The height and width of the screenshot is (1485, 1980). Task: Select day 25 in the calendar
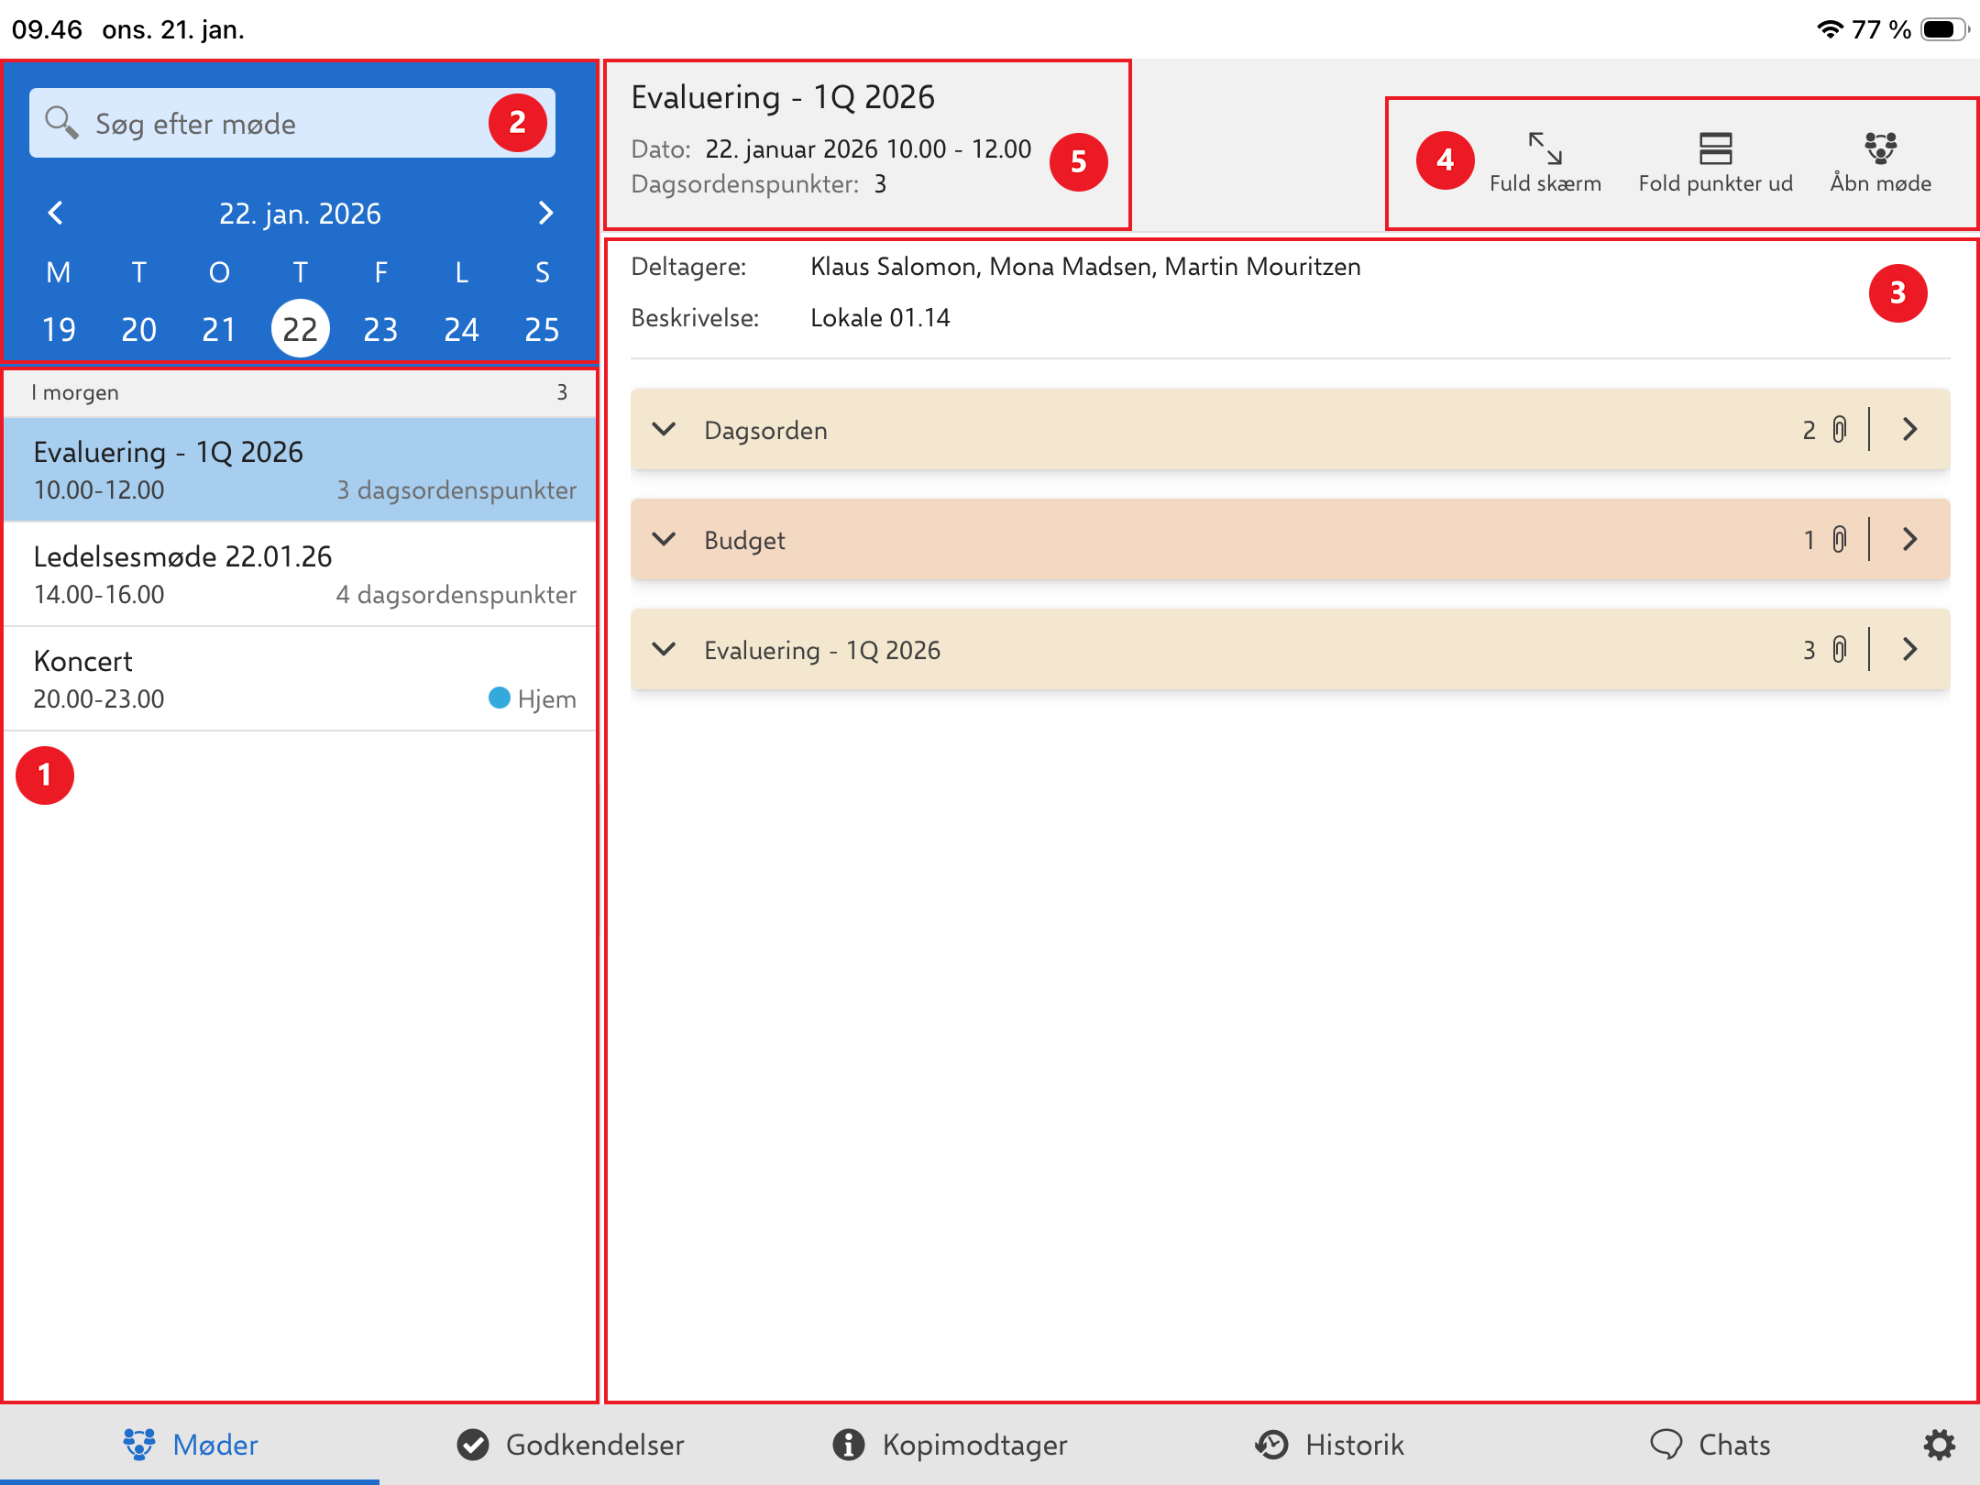[x=542, y=329]
